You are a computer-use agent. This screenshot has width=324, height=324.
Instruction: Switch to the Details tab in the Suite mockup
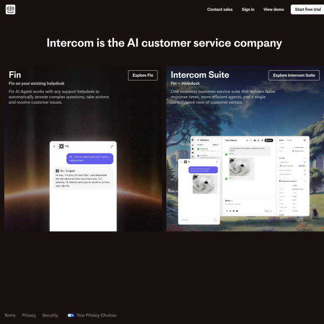281,140
